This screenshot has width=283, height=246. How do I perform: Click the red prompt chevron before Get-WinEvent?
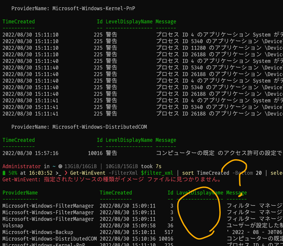pos(66,173)
